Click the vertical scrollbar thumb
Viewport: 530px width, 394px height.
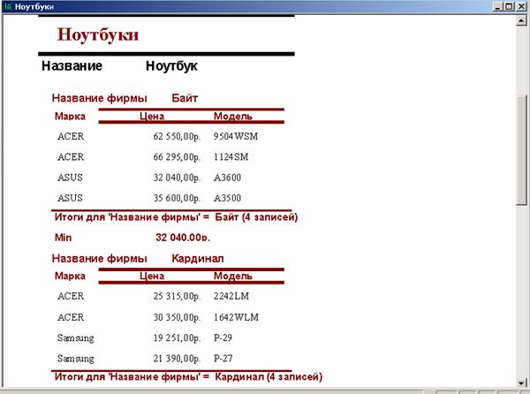coord(521,150)
